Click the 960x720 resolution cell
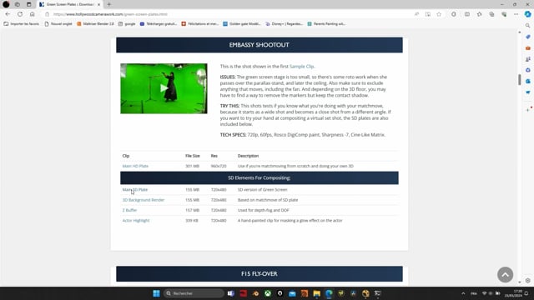 pos(219,166)
